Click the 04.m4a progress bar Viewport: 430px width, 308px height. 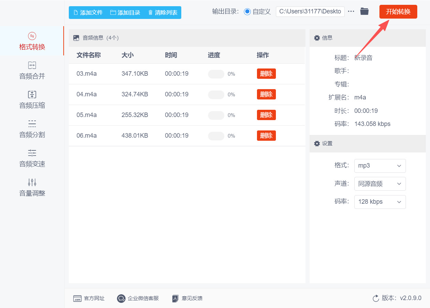216,95
